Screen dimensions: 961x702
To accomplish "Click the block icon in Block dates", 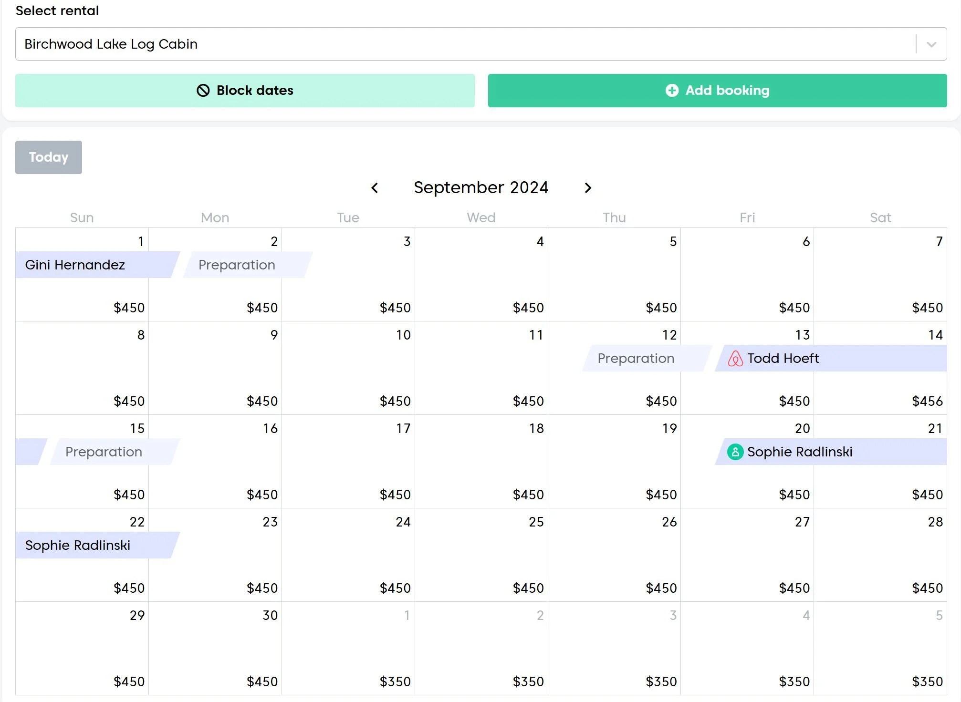I will click(203, 91).
